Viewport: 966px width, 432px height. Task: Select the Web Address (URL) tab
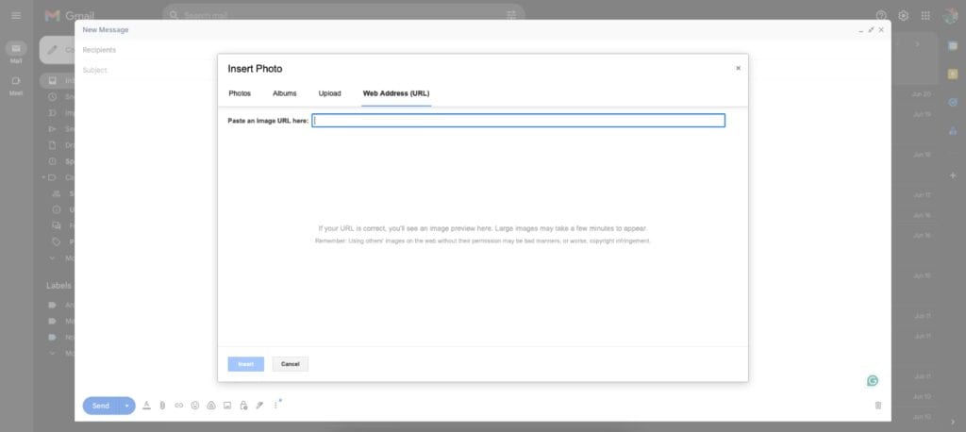click(x=396, y=93)
